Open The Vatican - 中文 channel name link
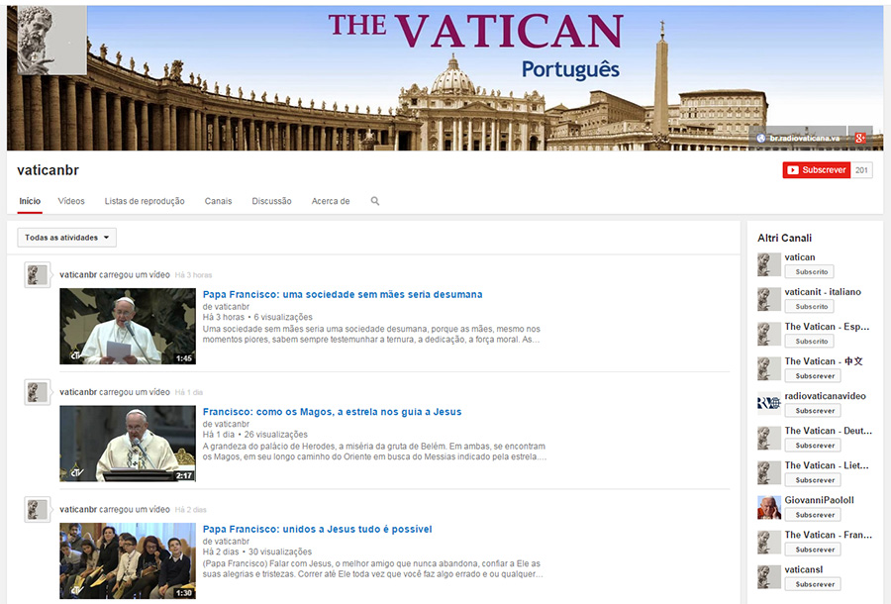 824,361
